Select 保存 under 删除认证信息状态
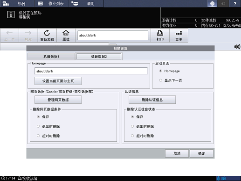The width and height of the screenshot is (241, 181). (x=132, y=117)
